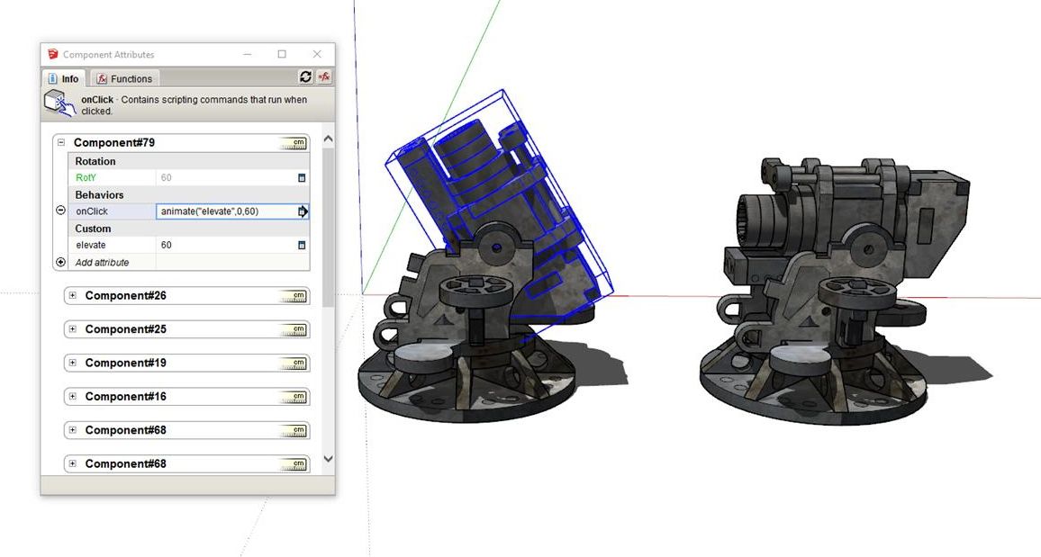
Task: Click the right-hand level cannon model
Action: point(833,292)
